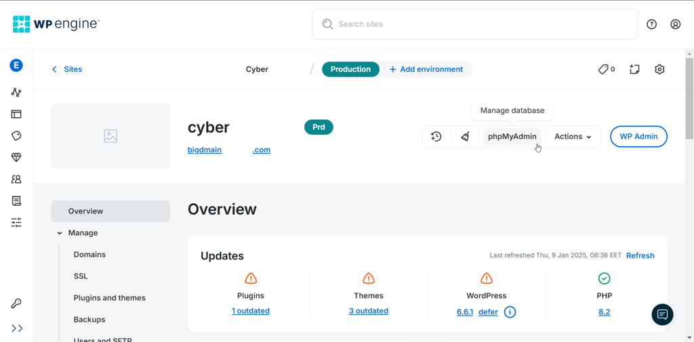
Task: Click the WP Engine logo
Action: click(56, 24)
